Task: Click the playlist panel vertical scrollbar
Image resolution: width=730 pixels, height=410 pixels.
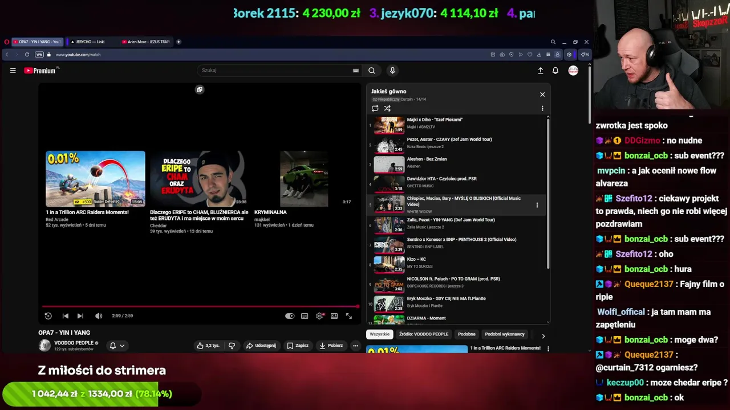Action: pyautogui.click(x=548, y=194)
